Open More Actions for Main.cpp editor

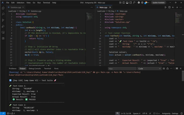(x=180, y=7)
